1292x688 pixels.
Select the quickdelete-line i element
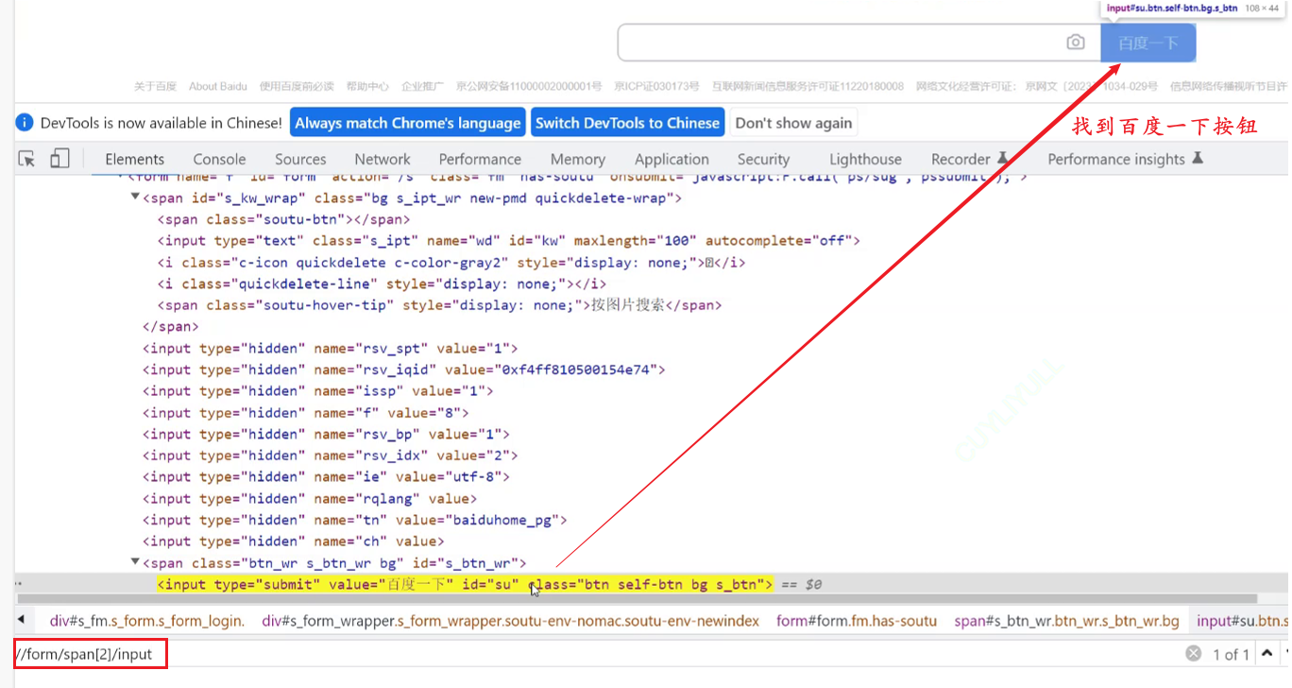382,284
